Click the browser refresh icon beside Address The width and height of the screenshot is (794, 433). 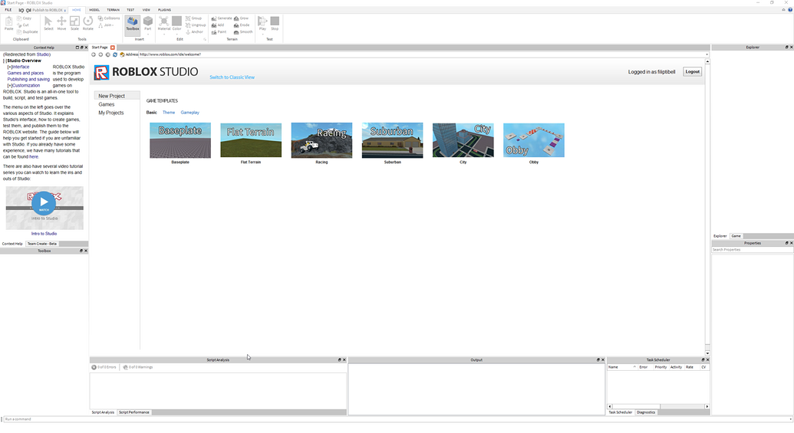pos(115,54)
